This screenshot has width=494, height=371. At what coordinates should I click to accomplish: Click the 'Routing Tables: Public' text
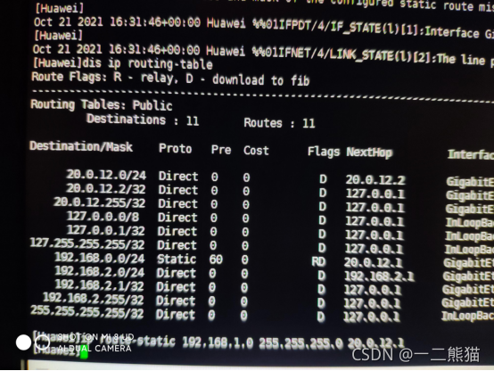(102, 105)
